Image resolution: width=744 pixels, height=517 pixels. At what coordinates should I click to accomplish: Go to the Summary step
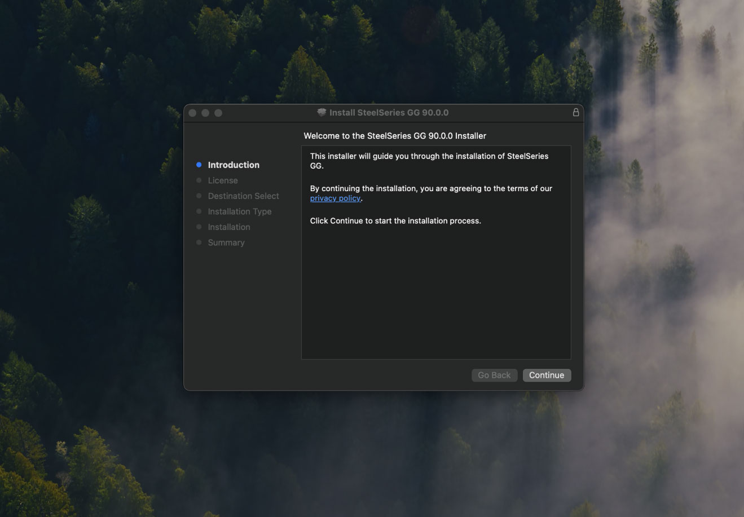(x=226, y=242)
